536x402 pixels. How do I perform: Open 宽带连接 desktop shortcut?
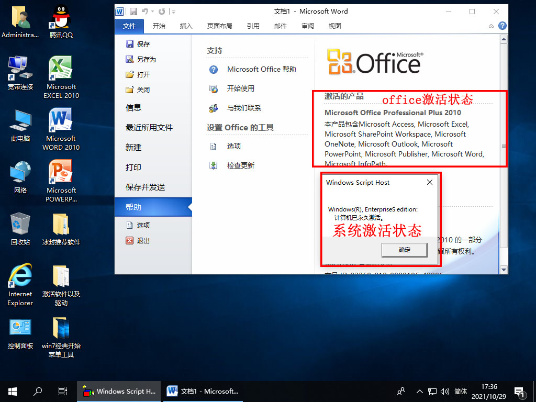[20, 73]
